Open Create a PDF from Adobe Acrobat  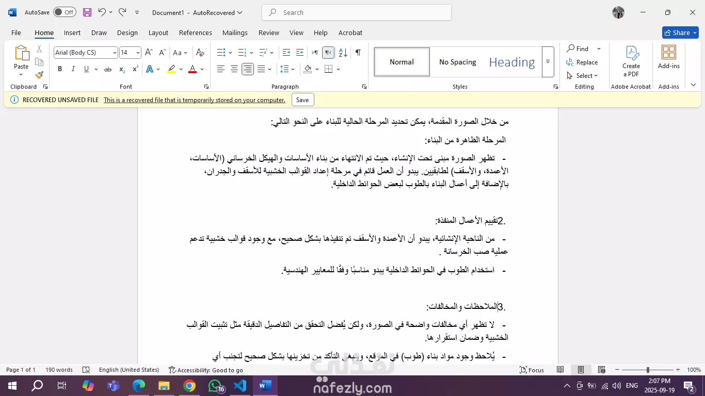pyautogui.click(x=631, y=62)
